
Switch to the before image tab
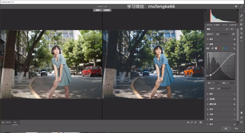[x=97, y=10]
